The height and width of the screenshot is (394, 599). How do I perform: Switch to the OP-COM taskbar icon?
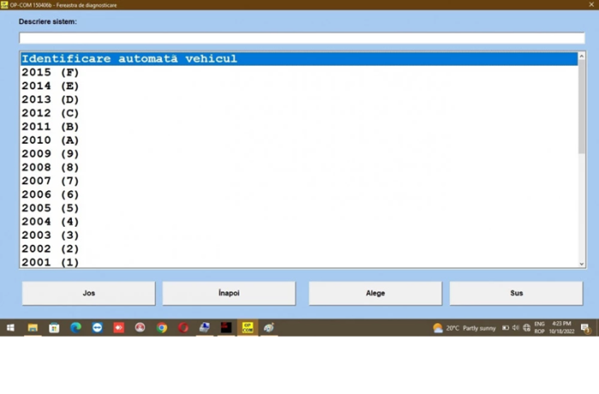click(247, 327)
